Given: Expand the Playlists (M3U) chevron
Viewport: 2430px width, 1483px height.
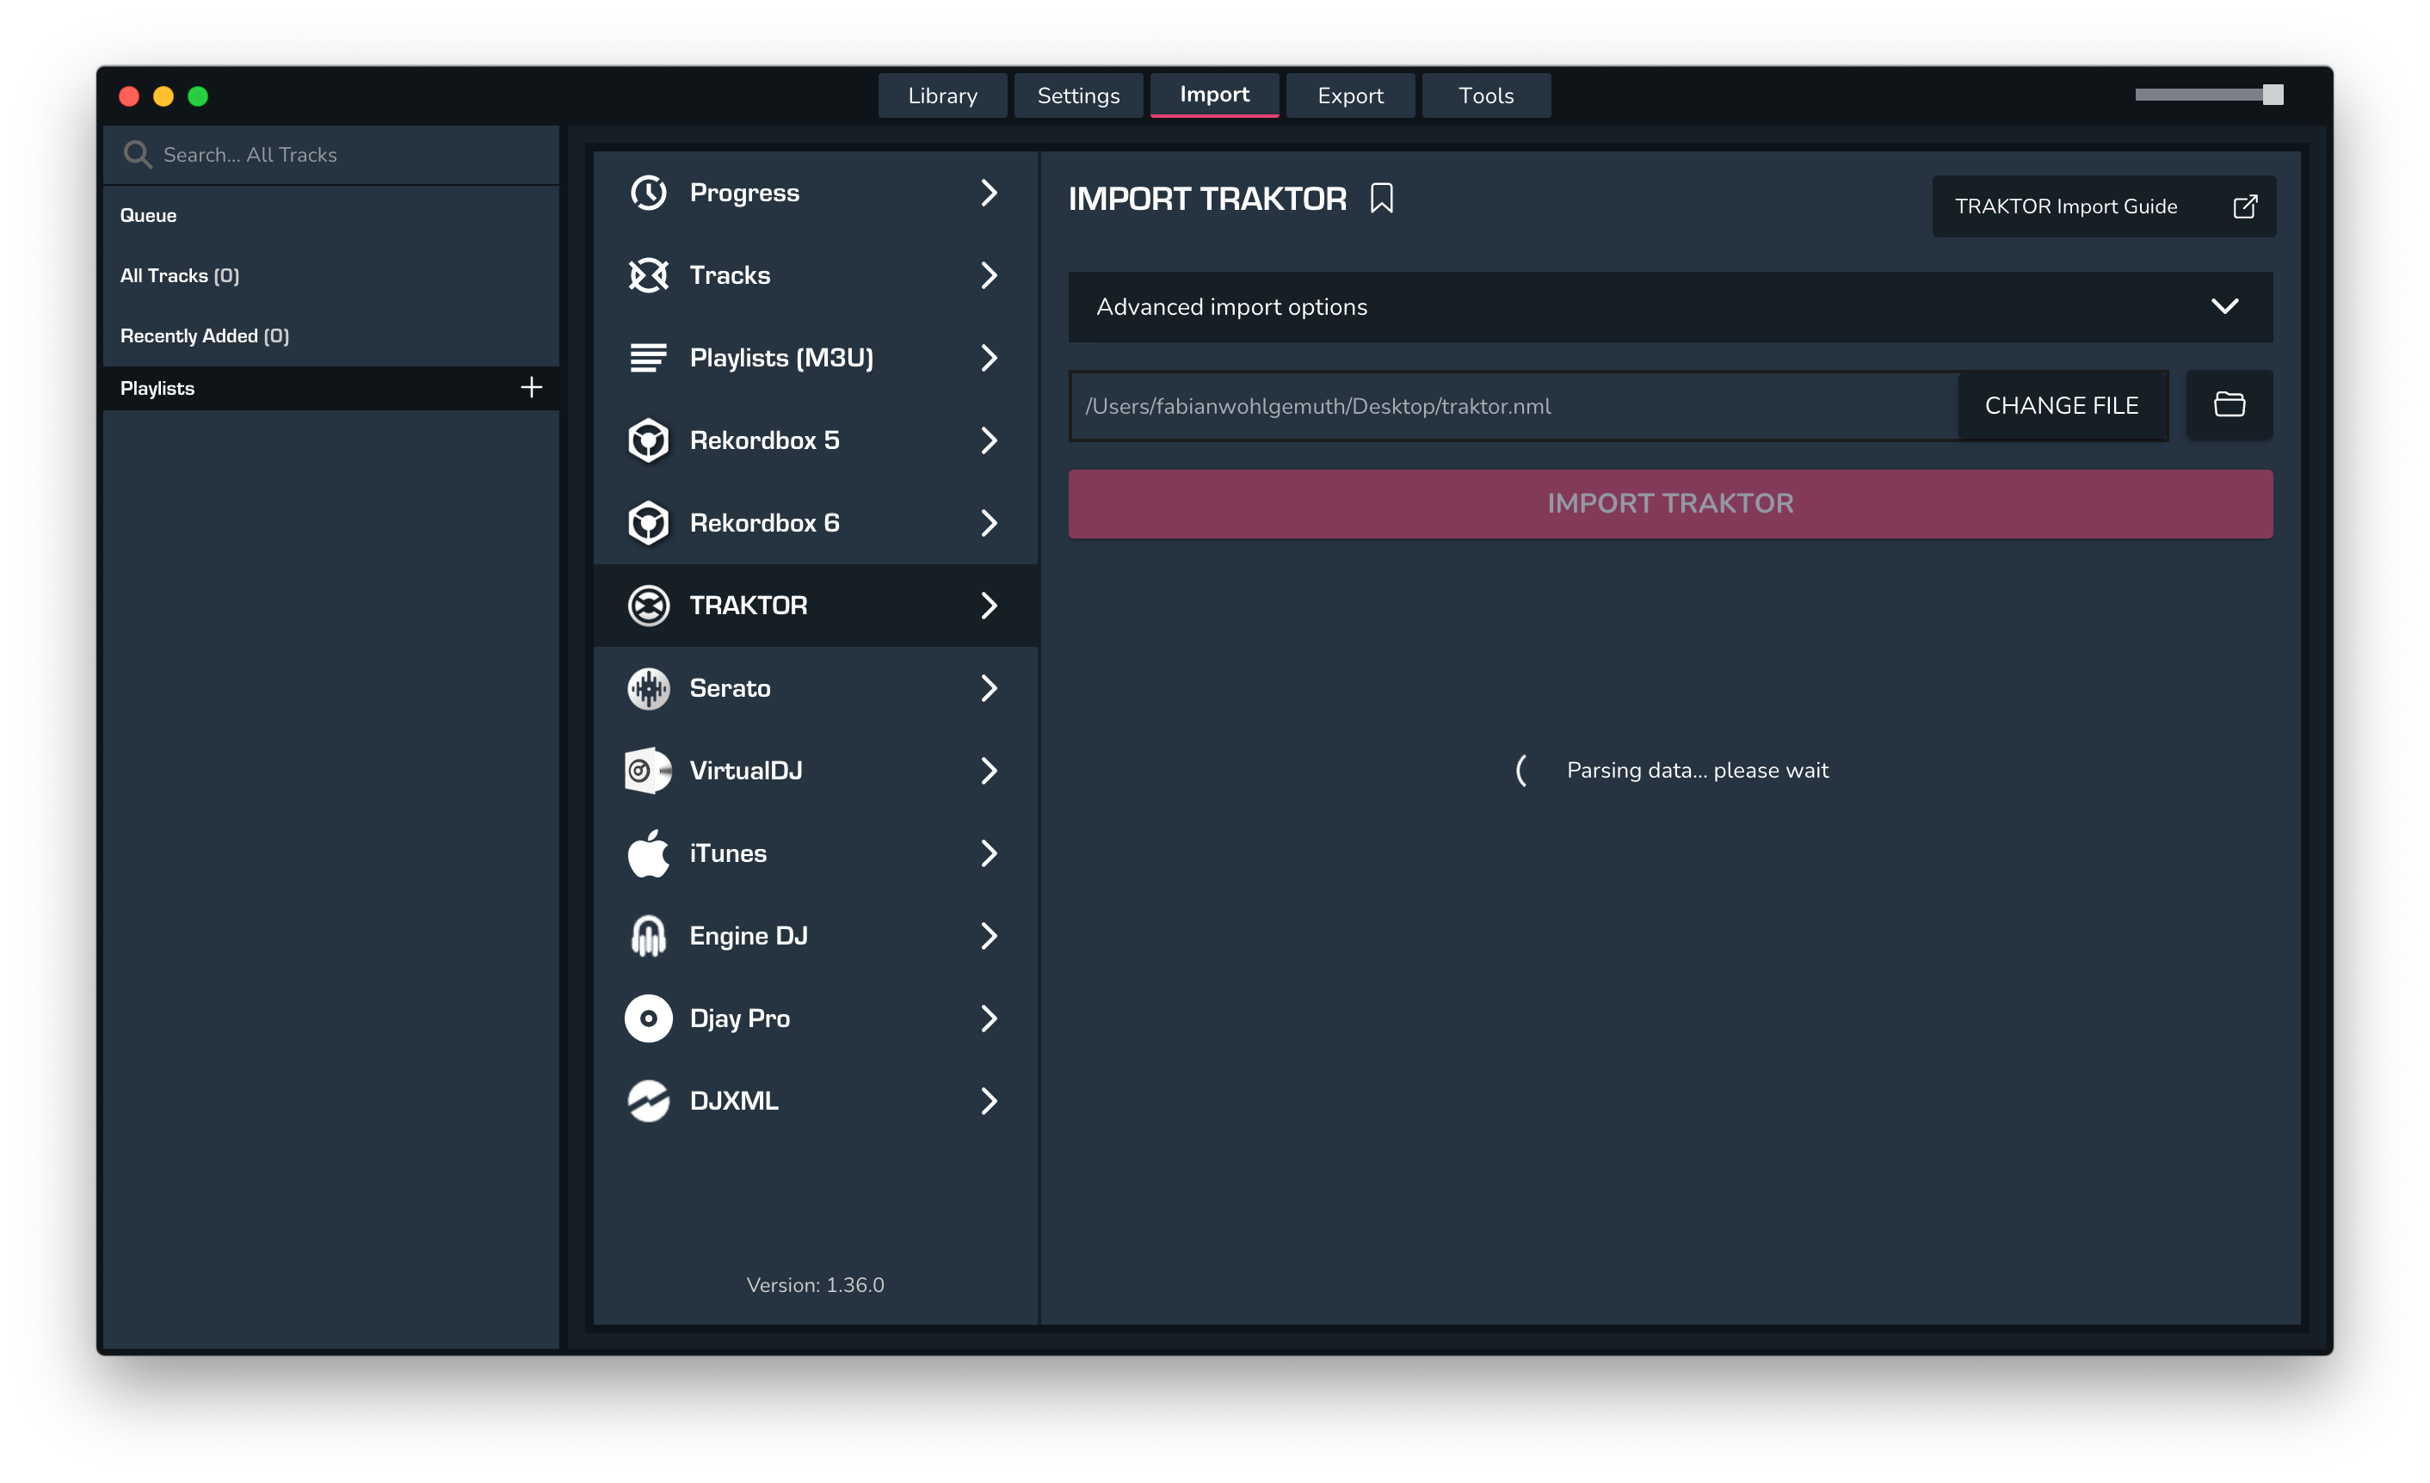Looking at the screenshot, I should click(988, 358).
